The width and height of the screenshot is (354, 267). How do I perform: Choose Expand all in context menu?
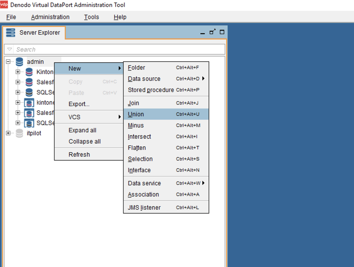click(88, 130)
